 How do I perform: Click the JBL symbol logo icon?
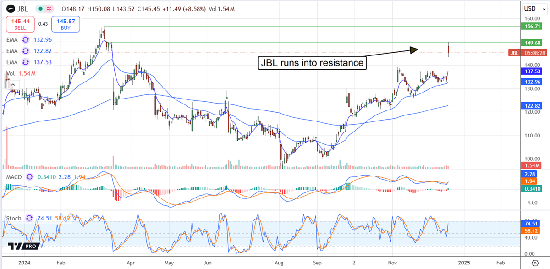pyautogui.click(x=10, y=8)
